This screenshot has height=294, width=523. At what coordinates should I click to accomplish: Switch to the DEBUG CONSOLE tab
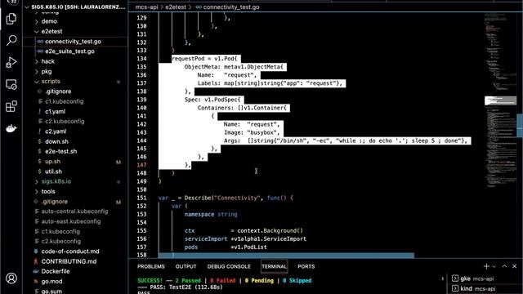(x=229, y=266)
